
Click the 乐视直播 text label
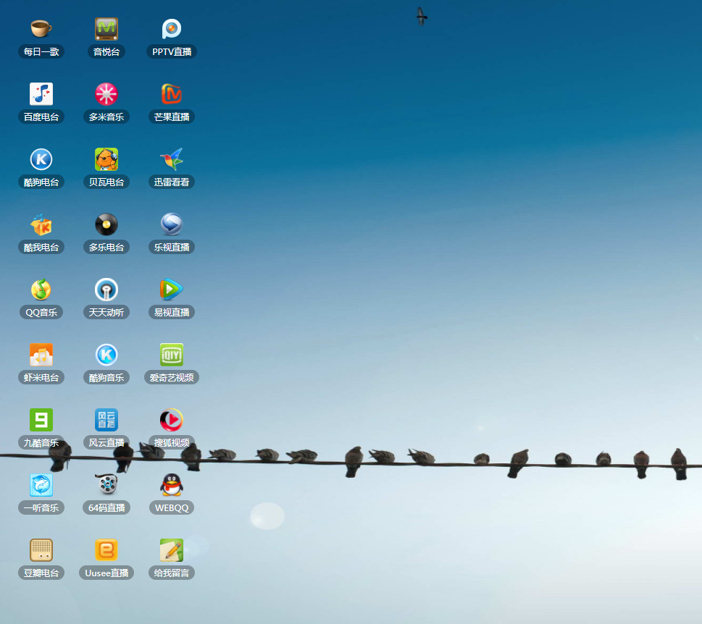coord(172,248)
